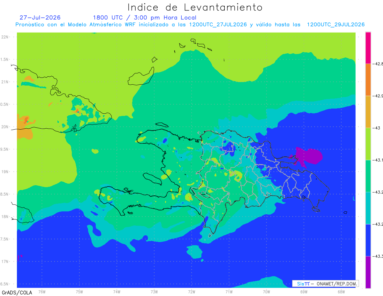Pick the emerald green swatch on the color scale
The image size is (383, 296).
pos(368,176)
